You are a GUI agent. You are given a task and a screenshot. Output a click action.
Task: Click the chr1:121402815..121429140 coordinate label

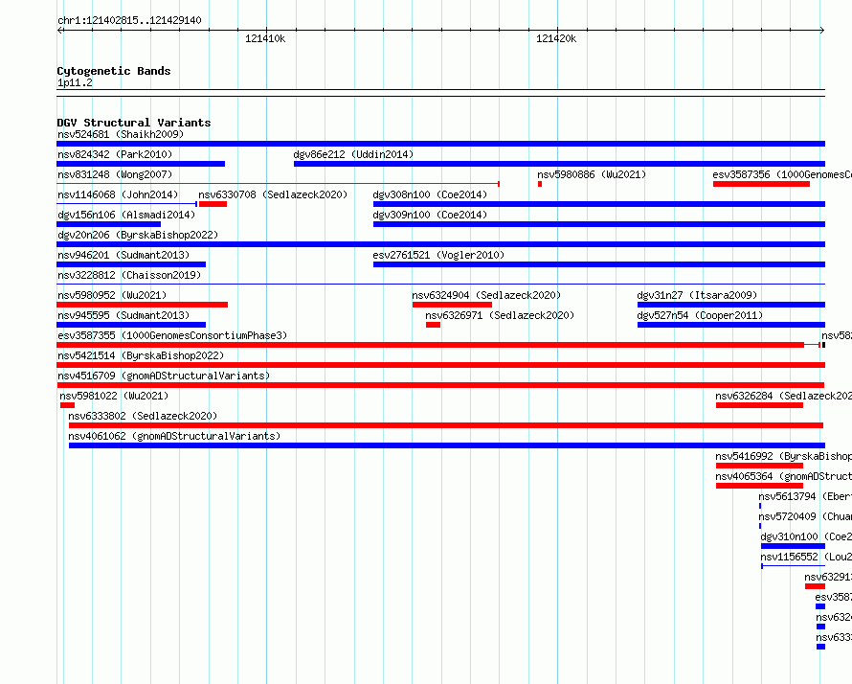129,20
